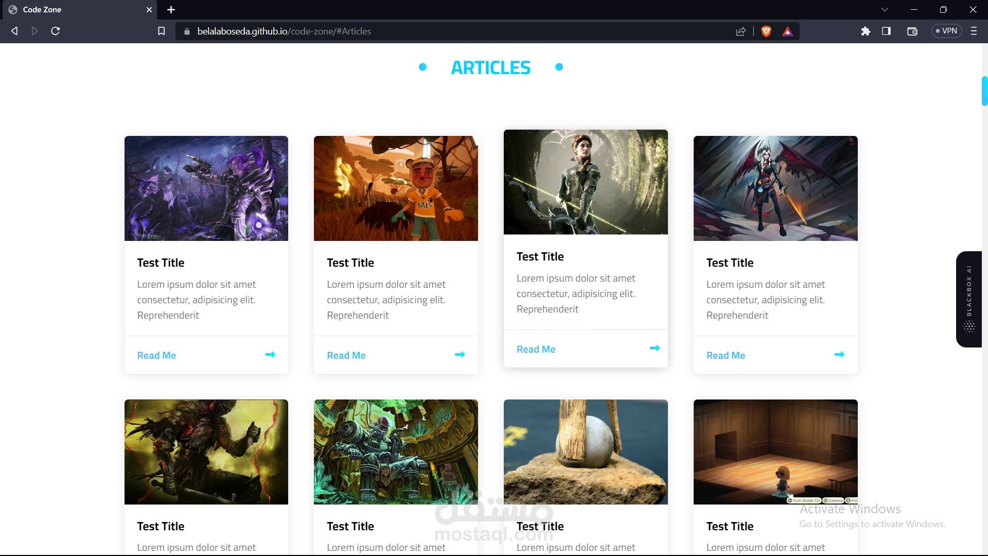The image size is (988, 556).
Task: Click the ARTICLES section heading
Action: pos(491,67)
